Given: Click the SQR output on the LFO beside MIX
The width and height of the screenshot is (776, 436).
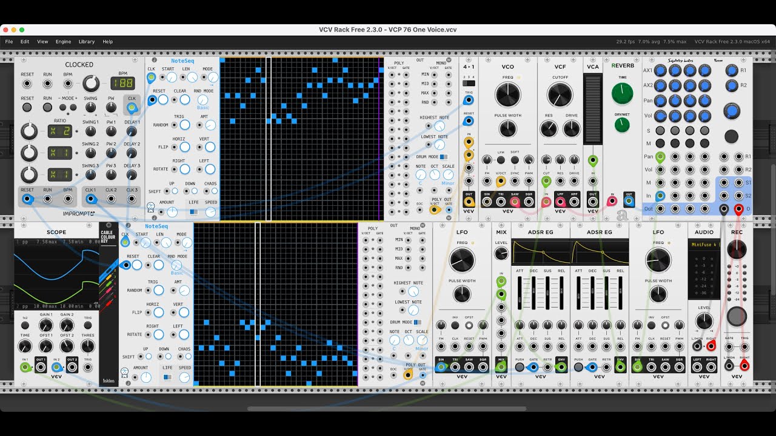Looking at the screenshot, I should 483,366.
